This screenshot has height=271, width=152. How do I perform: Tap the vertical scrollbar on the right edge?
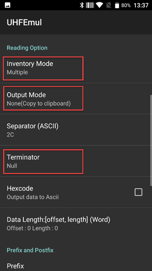point(151,140)
